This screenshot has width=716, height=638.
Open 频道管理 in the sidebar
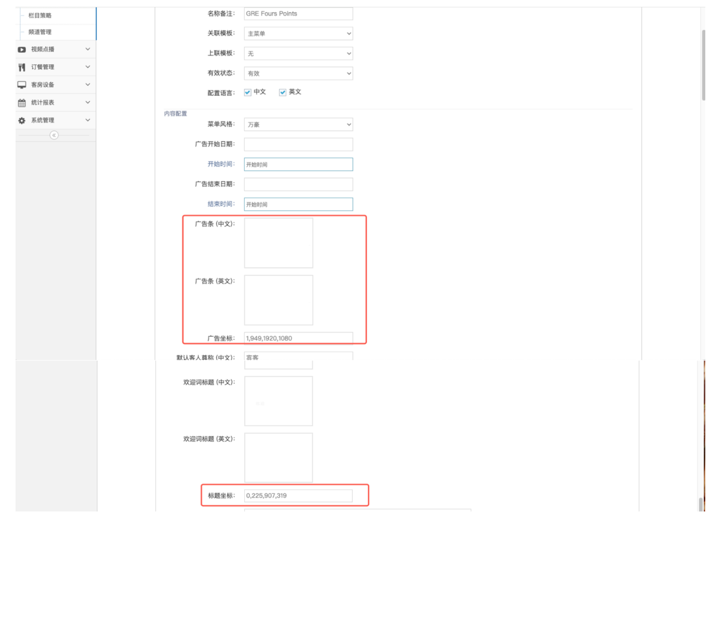(x=40, y=32)
